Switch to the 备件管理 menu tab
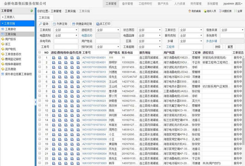This screenshot has height=166, width=245. point(128,4)
